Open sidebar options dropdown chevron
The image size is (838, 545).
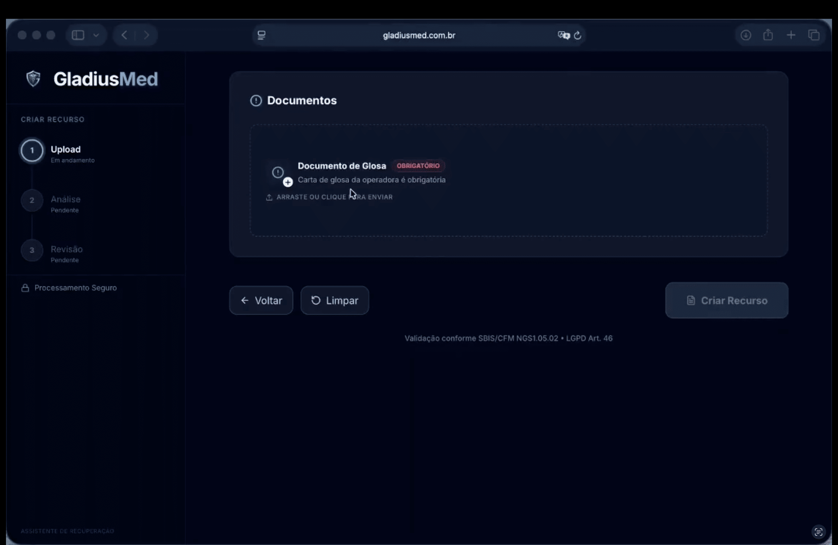96,35
